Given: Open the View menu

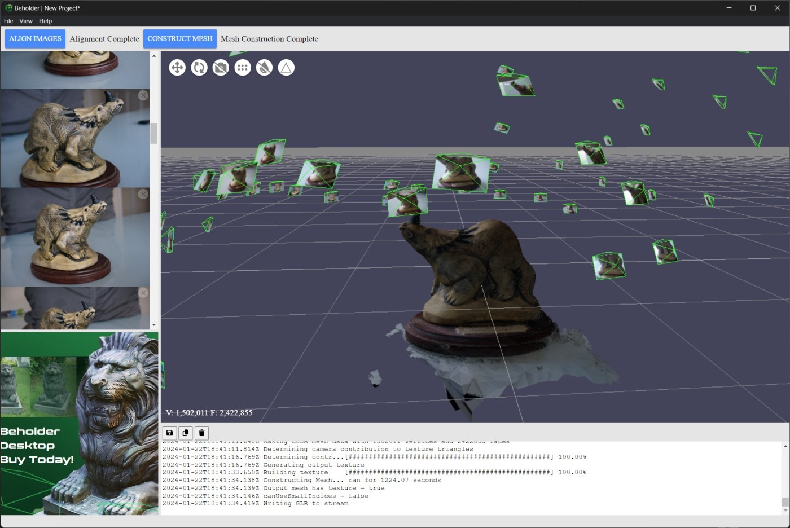Looking at the screenshot, I should (x=26, y=21).
